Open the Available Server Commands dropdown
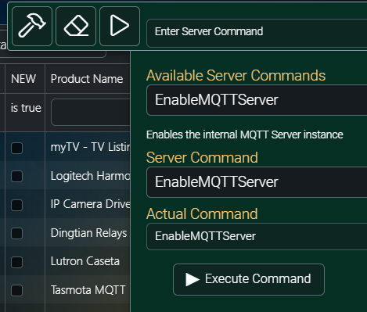The height and width of the screenshot is (312, 367). click(257, 100)
